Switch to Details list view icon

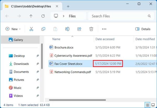tap(147, 105)
